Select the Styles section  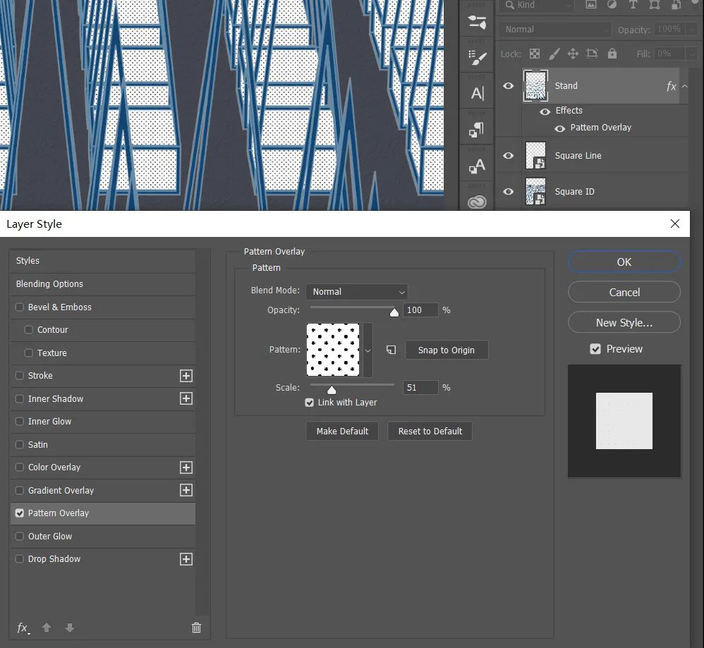(x=28, y=261)
